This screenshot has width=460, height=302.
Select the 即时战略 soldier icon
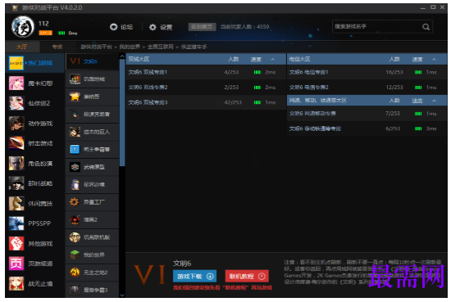16,183
